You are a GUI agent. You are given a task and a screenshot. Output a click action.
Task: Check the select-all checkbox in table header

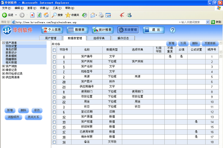click(x=54, y=50)
